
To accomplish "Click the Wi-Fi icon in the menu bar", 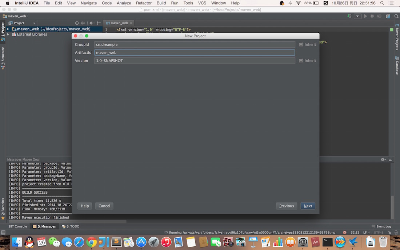I will coord(298,3).
